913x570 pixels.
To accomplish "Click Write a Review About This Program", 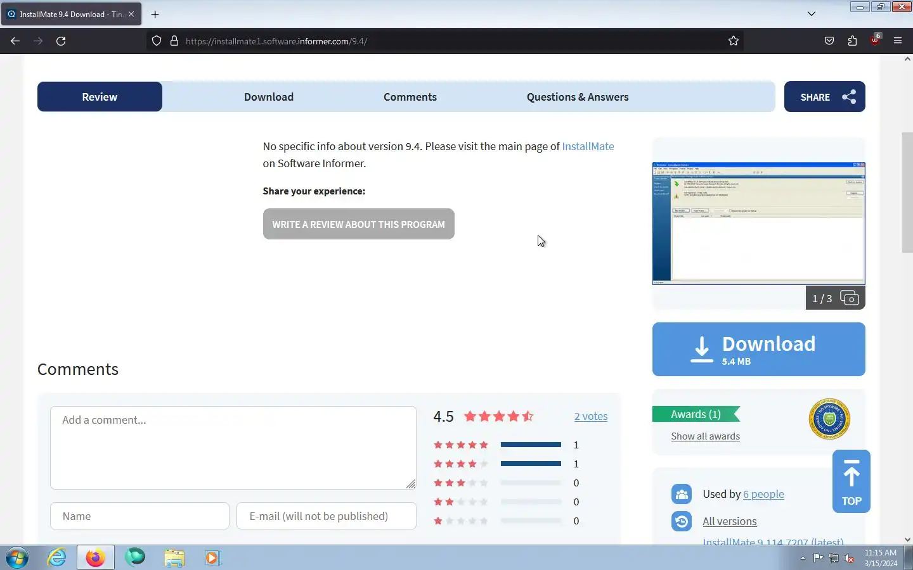I will [x=359, y=224].
